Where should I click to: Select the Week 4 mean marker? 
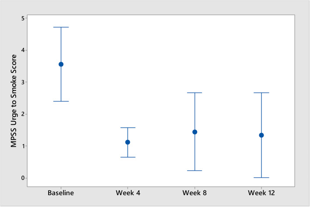128,142
